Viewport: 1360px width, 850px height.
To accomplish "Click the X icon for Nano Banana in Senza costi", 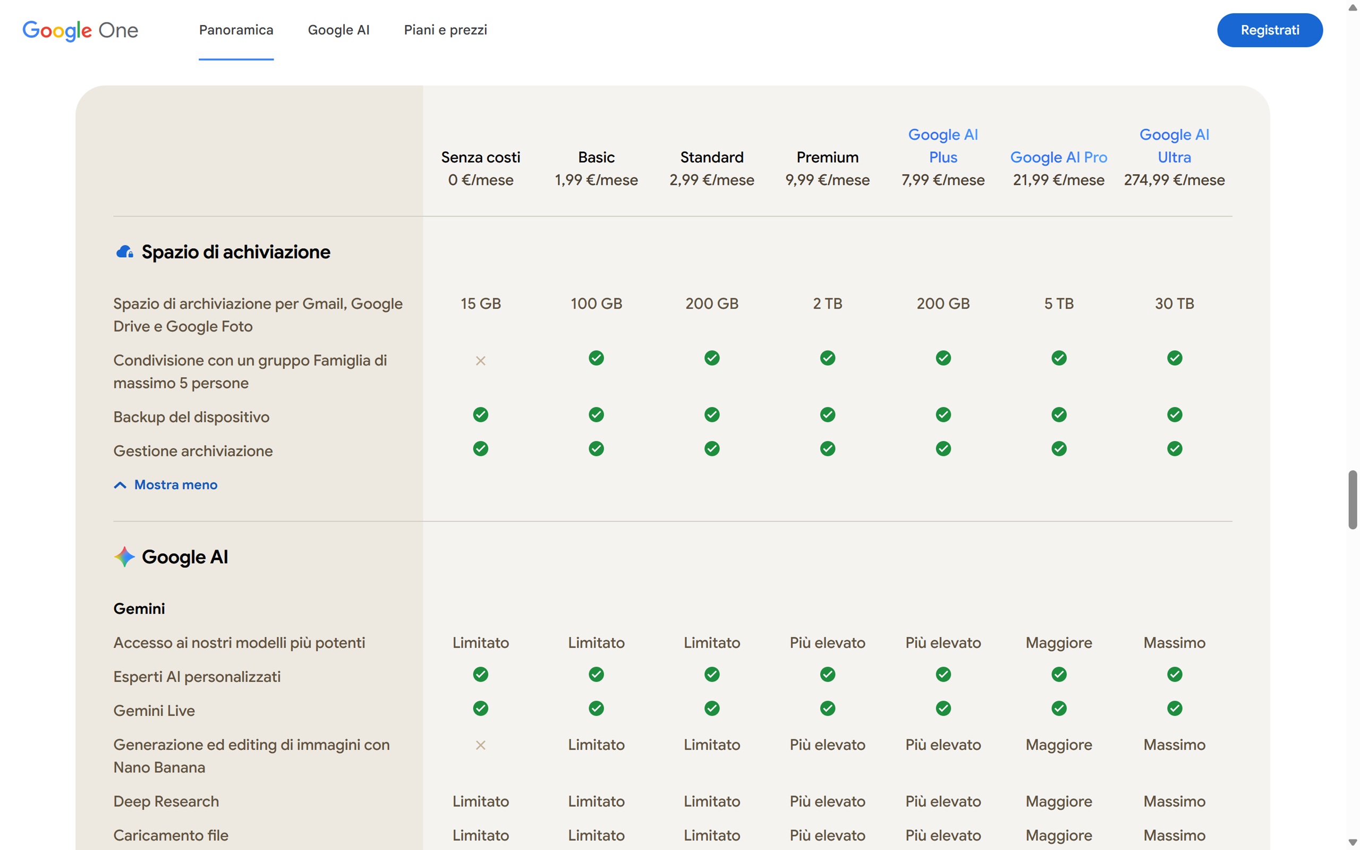I will click(x=480, y=745).
